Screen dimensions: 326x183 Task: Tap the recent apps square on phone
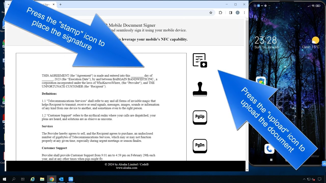[x=271, y=160]
